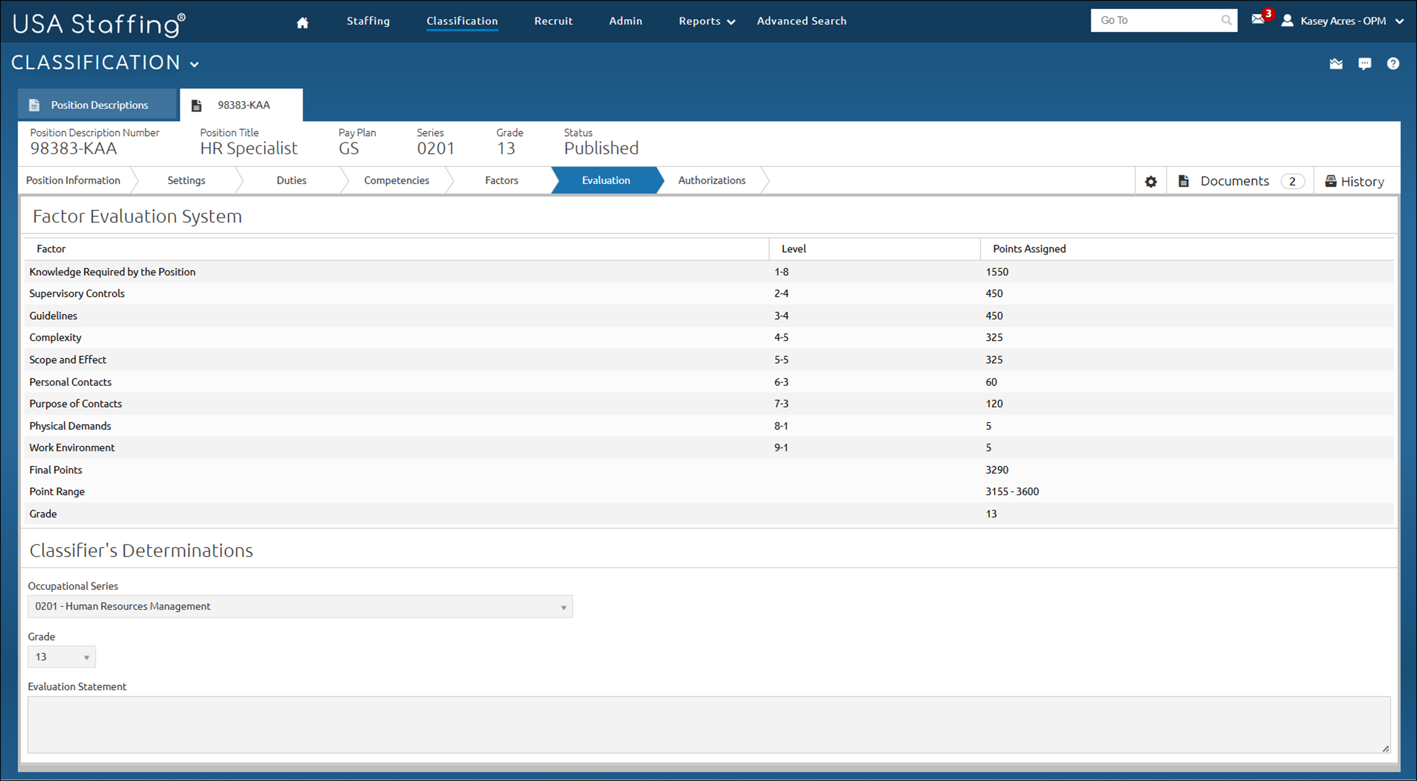The image size is (1417, 781).
Task: Click the Knowledge Required by the Position row
Action: [x=709, y=272]
